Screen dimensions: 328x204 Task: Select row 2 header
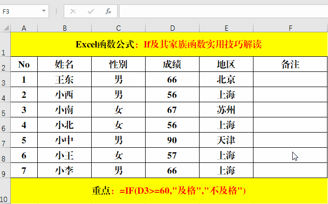5,64
